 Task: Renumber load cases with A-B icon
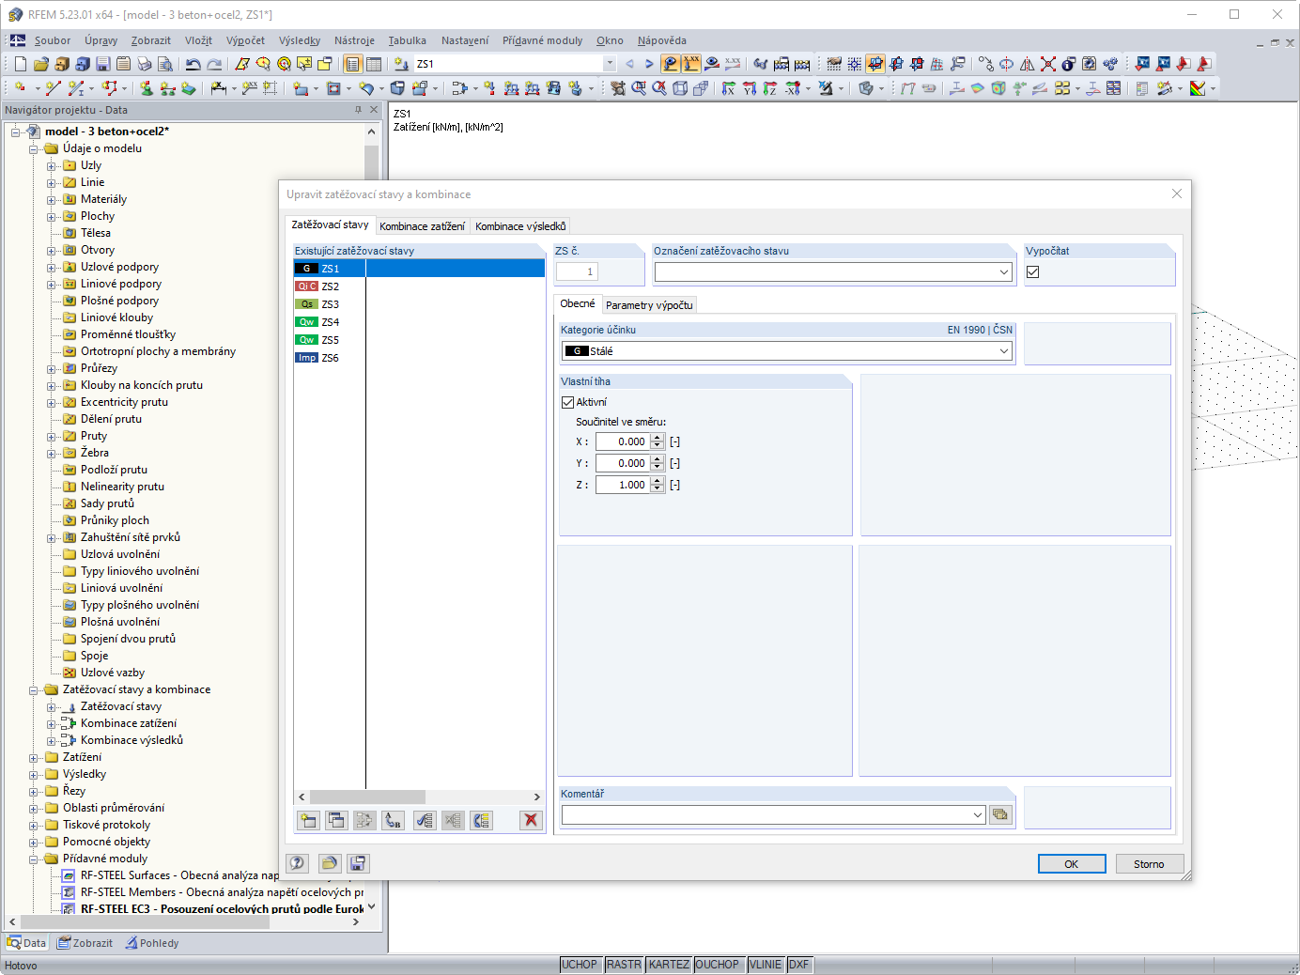pos(394,820)
